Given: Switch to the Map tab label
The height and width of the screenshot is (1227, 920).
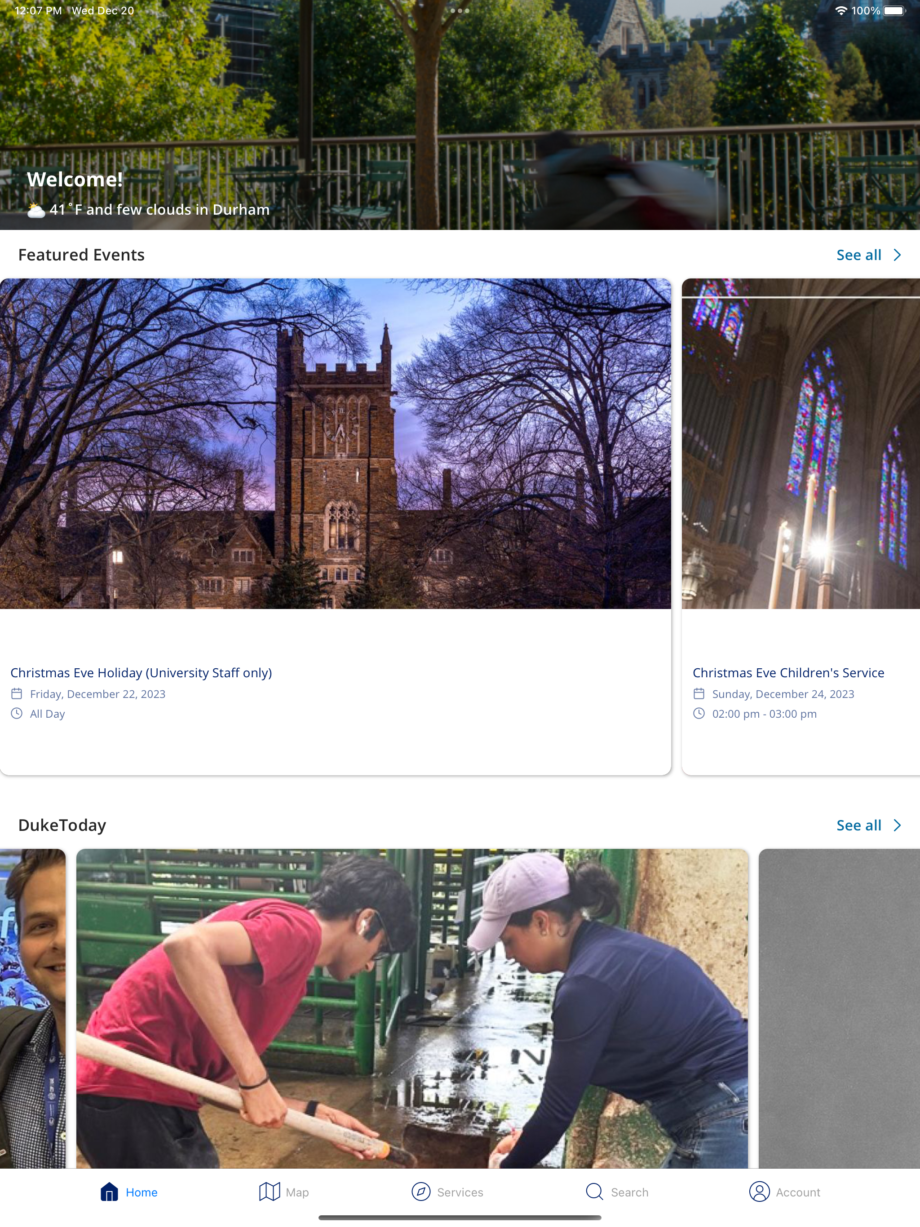Looking at the screenshot, I should pyautogui.click(x=297, y=1192).
